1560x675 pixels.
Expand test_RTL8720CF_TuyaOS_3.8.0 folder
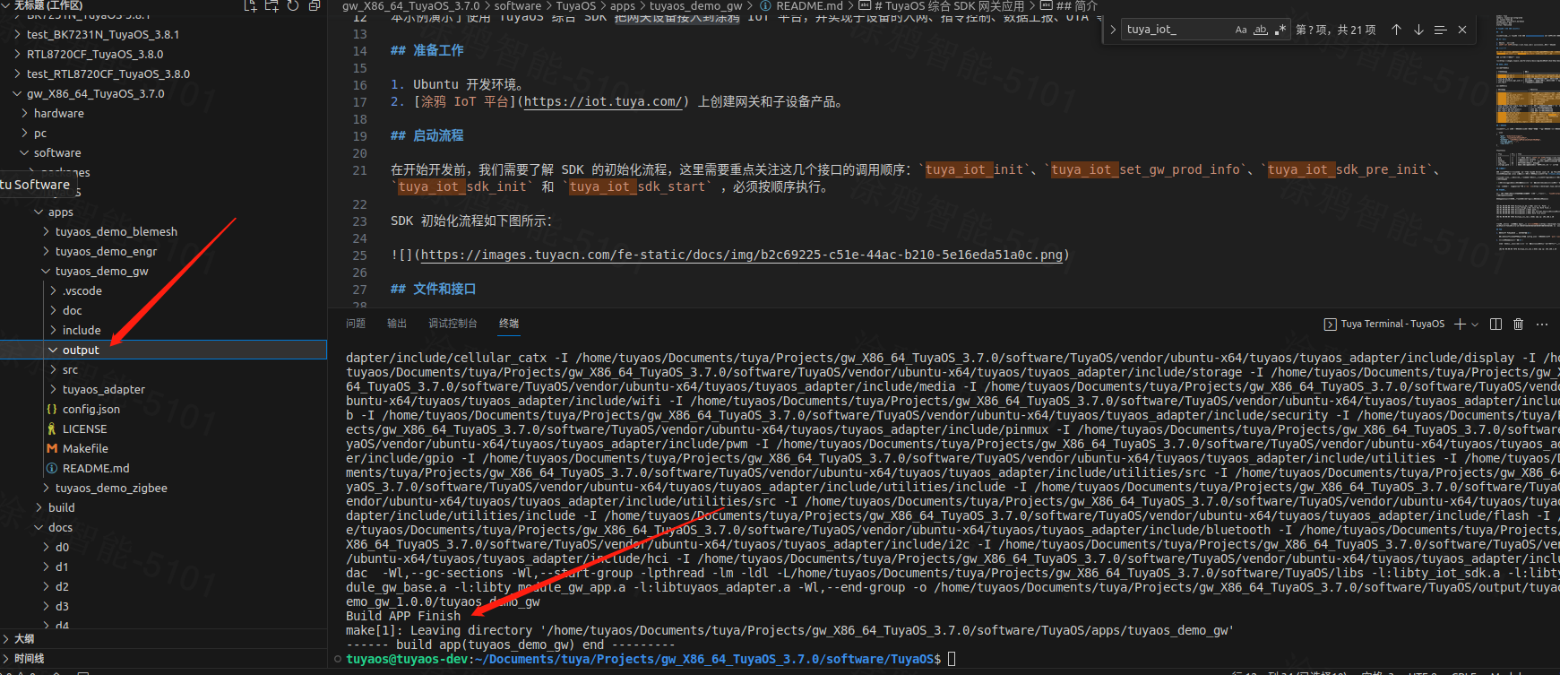pos(163,74)
